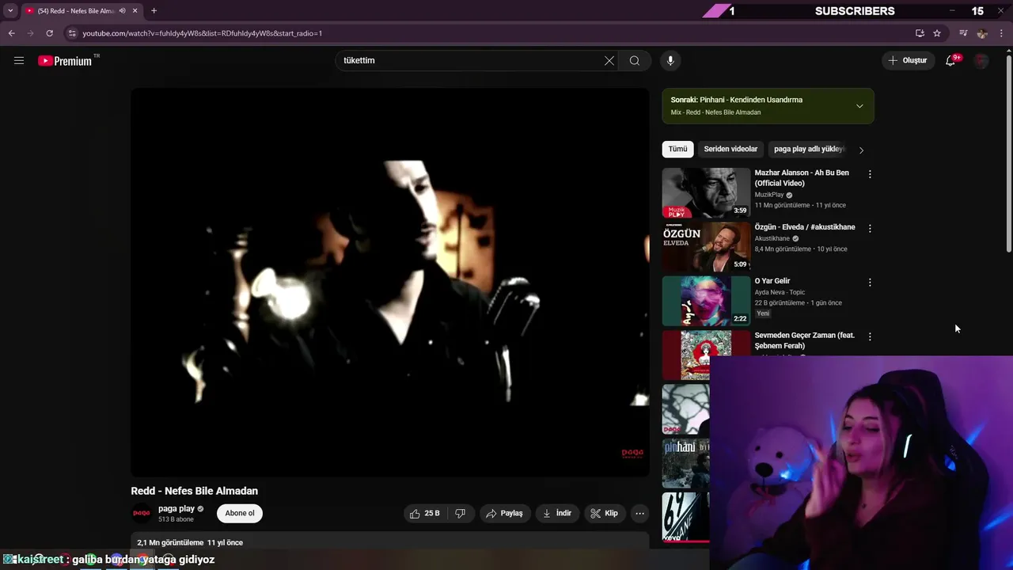Image resolution: width=1013 pixels, height=570 pixels.
Task: Open options for Mazhar Alanson video
Action: pos(870,174)
